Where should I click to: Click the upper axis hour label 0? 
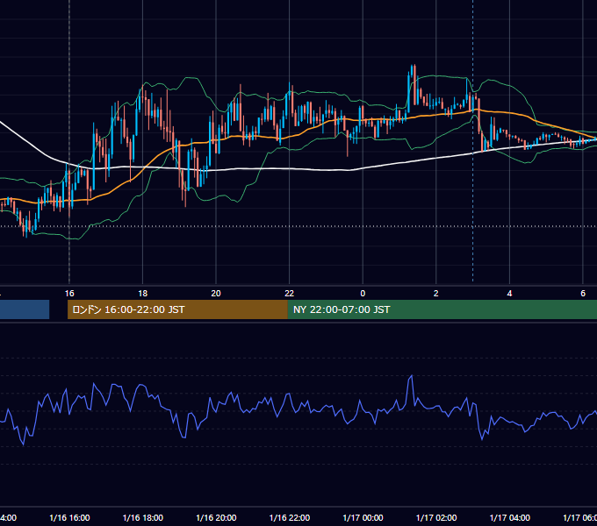click(363, 294)
